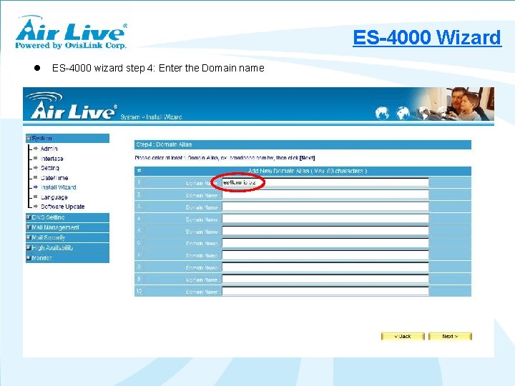Open the Software Update menu item

(62, 207)
